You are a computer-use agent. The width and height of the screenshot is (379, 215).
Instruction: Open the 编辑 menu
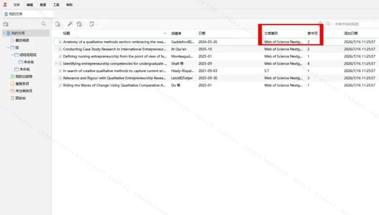click(30, 5)
